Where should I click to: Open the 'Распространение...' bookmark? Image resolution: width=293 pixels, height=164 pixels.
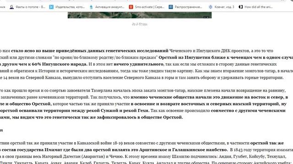tap(185, 7)
